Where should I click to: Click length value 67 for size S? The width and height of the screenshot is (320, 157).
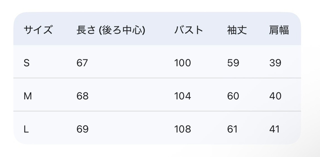[x=82, y=63]
